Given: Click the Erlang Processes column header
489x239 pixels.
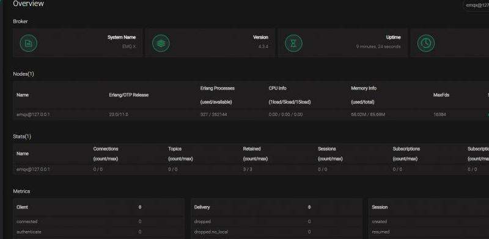Looking at the screenshot, I should 218,95.
